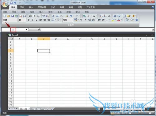Toggle Merge and Center for cells

[53, 20]
